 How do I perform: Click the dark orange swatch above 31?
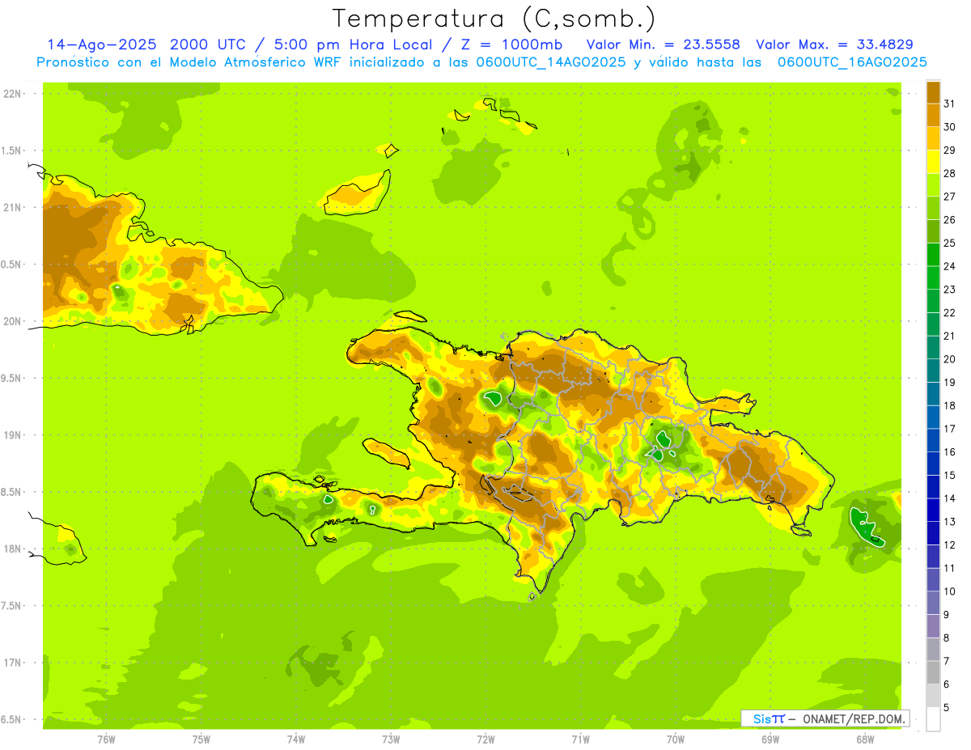(x=933, y=92)
